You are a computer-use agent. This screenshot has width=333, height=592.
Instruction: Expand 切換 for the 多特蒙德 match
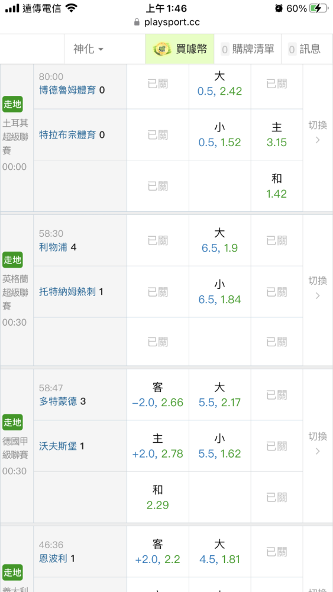(318, 443)
